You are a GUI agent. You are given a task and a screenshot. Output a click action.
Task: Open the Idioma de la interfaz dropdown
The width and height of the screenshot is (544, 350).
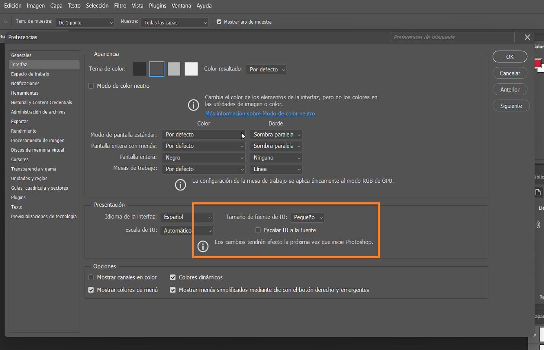[x=187, y=217]
